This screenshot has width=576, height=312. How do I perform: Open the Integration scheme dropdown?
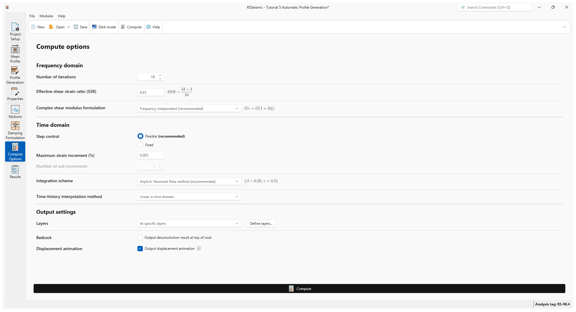coord(189,182)
